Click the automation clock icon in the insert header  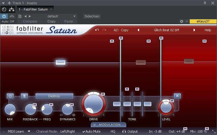4,9
